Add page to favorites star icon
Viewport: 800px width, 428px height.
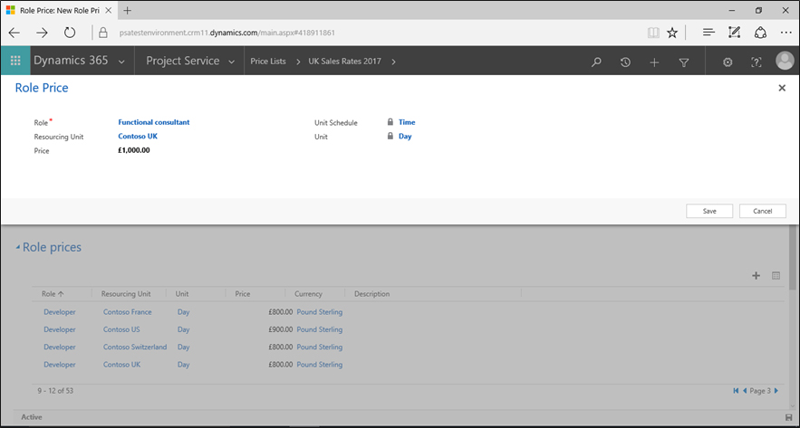(672, 33)
